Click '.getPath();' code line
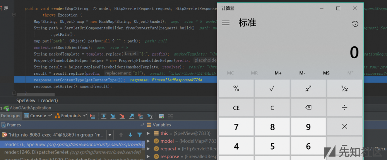This screenshot has height=160, width=387. coord(63,34)
